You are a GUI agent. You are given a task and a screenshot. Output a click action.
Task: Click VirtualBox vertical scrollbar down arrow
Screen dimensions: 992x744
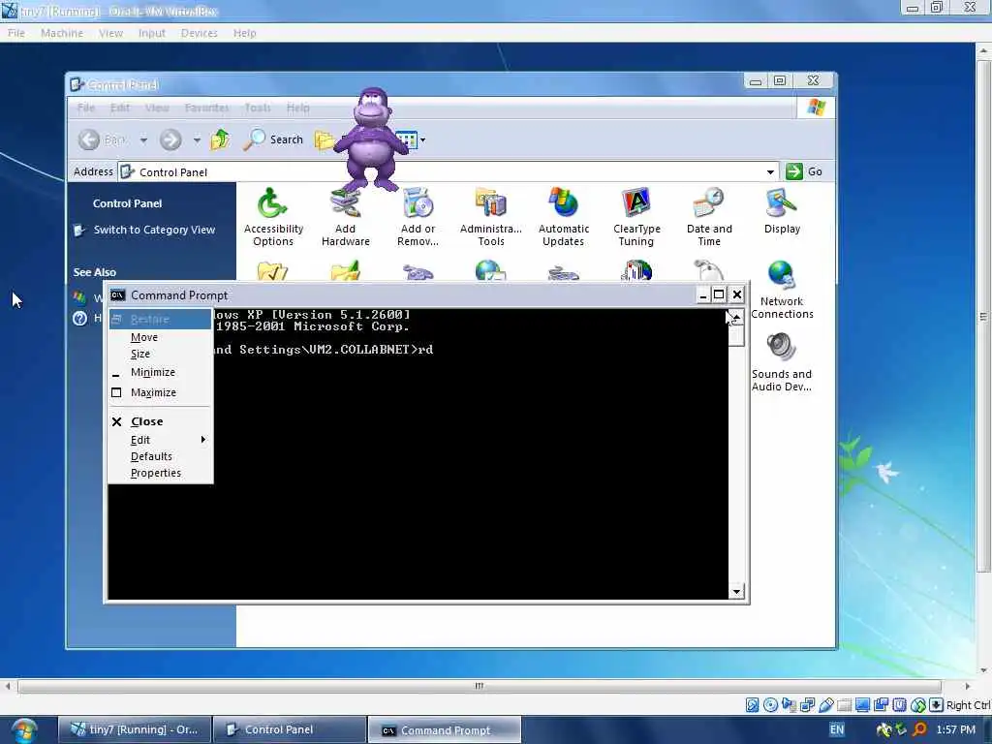point(983,670)
